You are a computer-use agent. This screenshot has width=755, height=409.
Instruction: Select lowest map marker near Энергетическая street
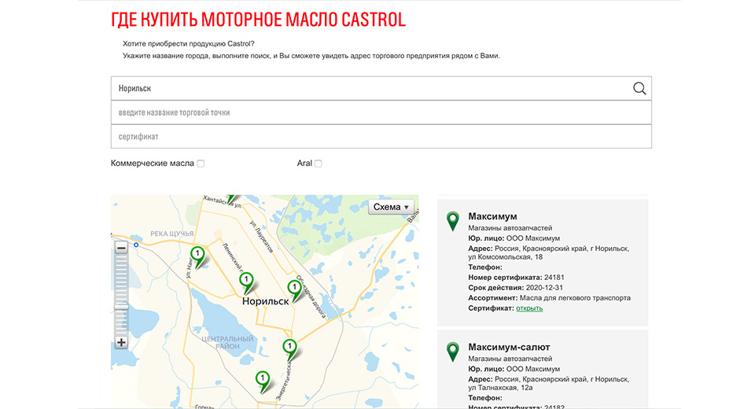point(263,382)
